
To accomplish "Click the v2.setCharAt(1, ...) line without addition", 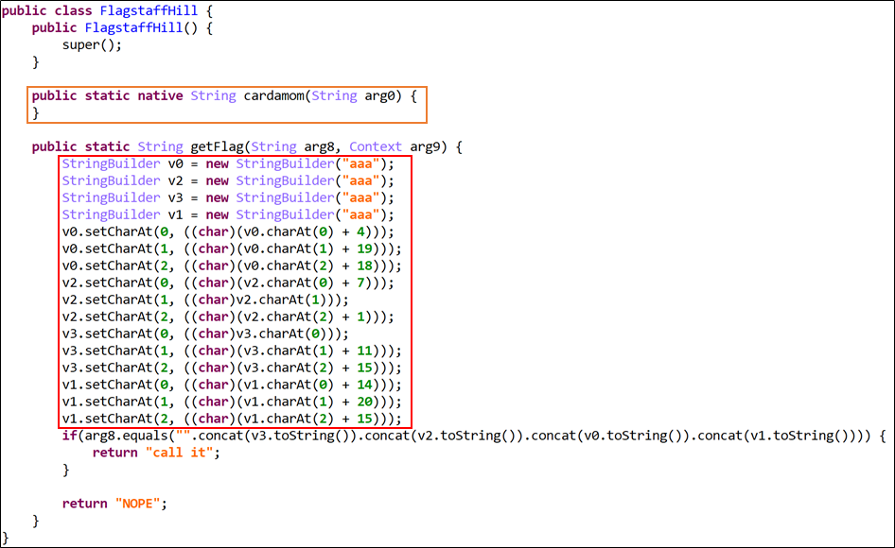I will coord(205,300).
